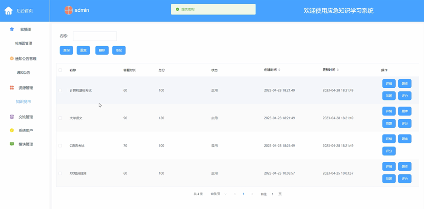Click 答题 for 计算机基础考试
This screenshot has height=209, width=424.
click(x=389, y=96)
